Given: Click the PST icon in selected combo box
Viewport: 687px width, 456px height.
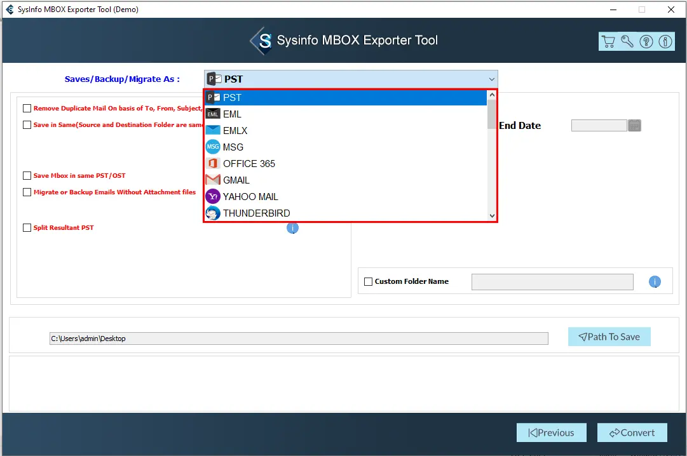Looking at the screenshot, I should click(214, 79).
